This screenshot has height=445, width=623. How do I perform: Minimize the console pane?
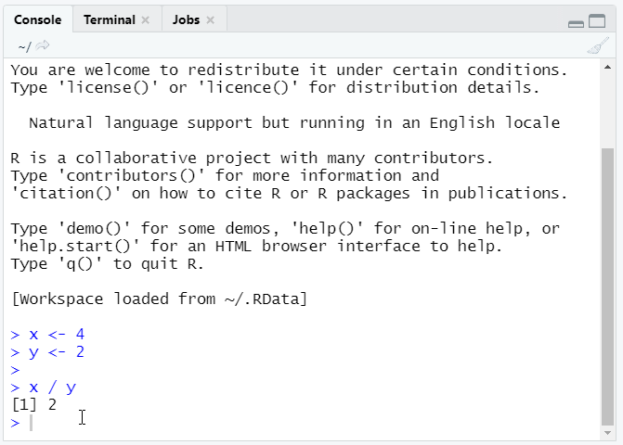point(576,22)
